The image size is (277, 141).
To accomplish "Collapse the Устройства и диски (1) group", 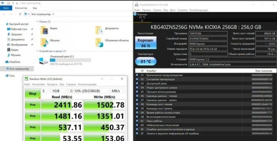I will point(37,51).
